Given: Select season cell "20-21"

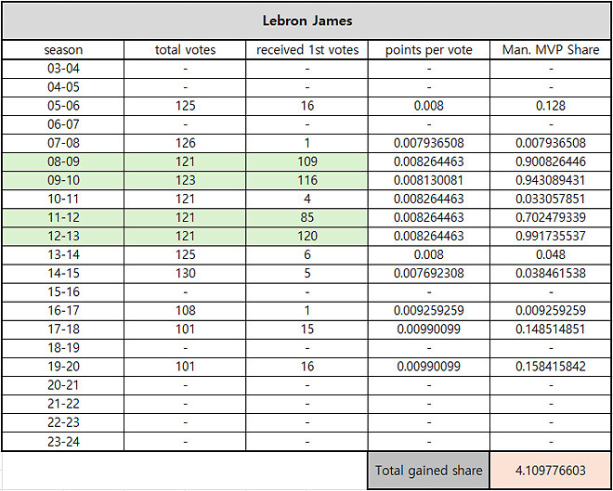Looking at the screenshot, I should click(x=63, y=385).
